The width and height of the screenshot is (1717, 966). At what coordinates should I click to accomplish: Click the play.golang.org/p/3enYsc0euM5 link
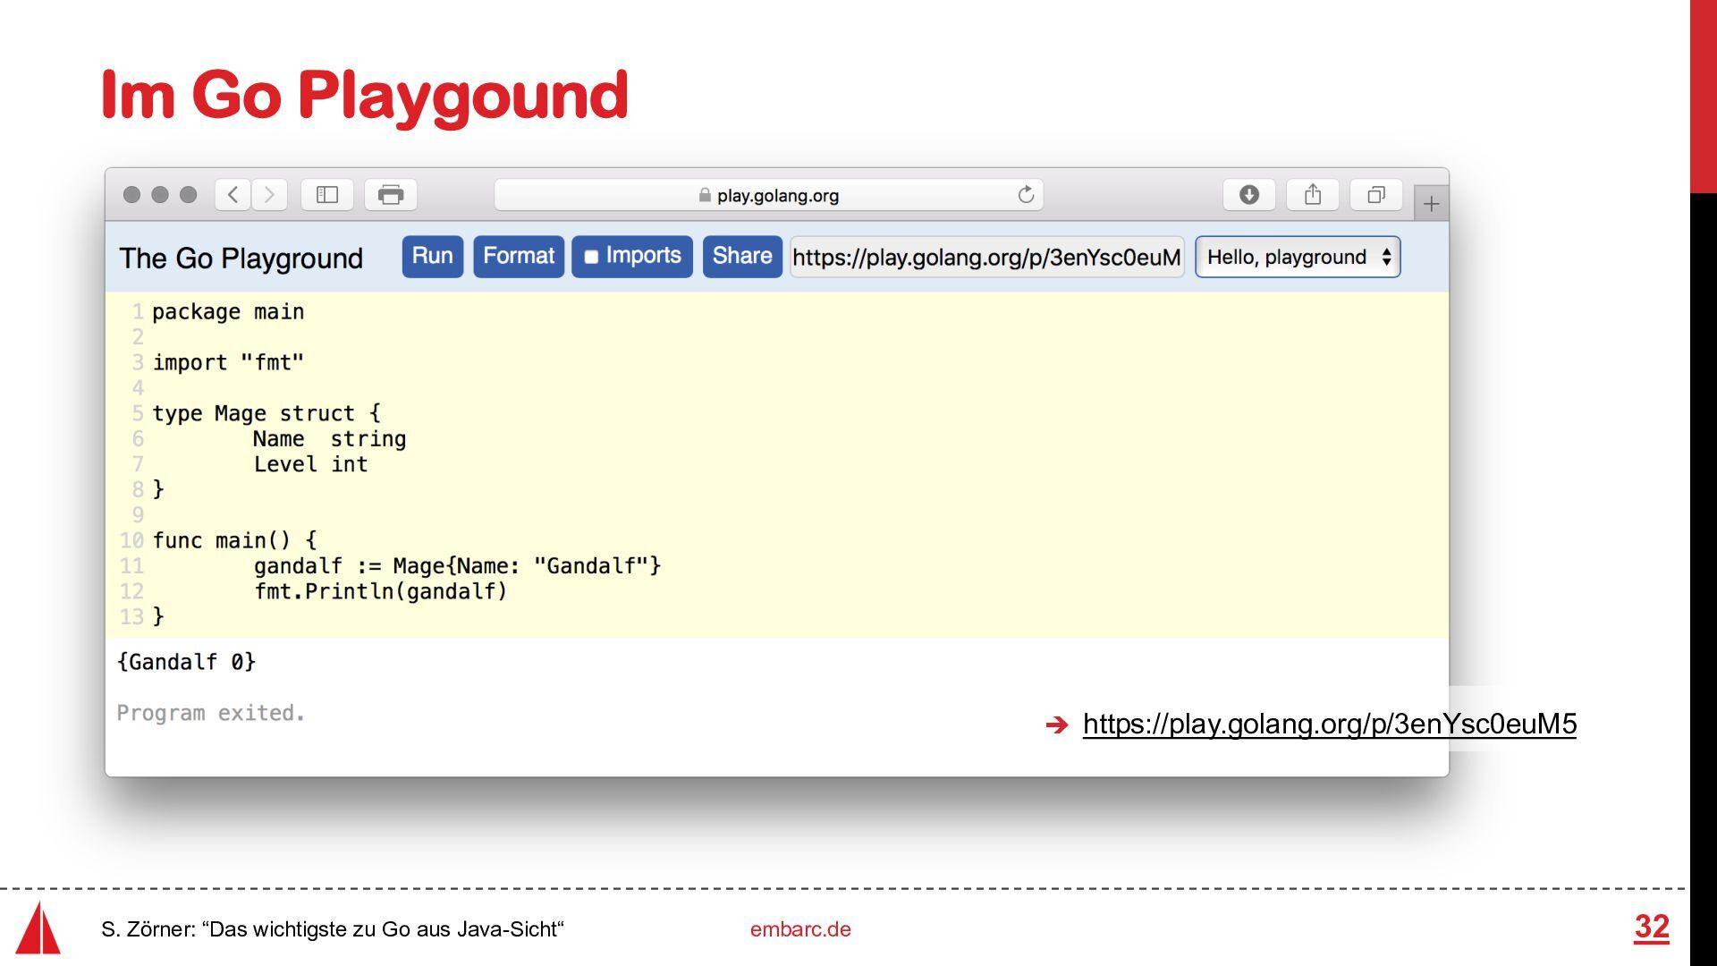[x=1330, y=724]
